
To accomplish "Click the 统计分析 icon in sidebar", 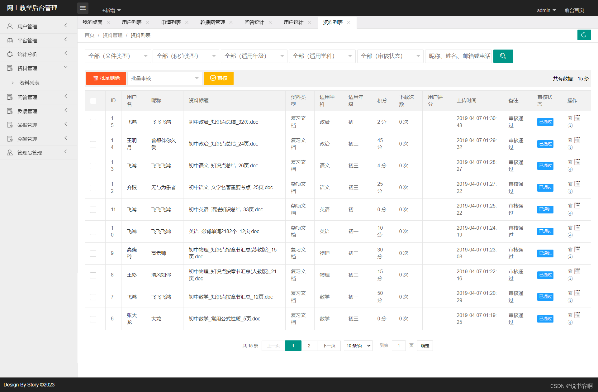I will point(10,54).
